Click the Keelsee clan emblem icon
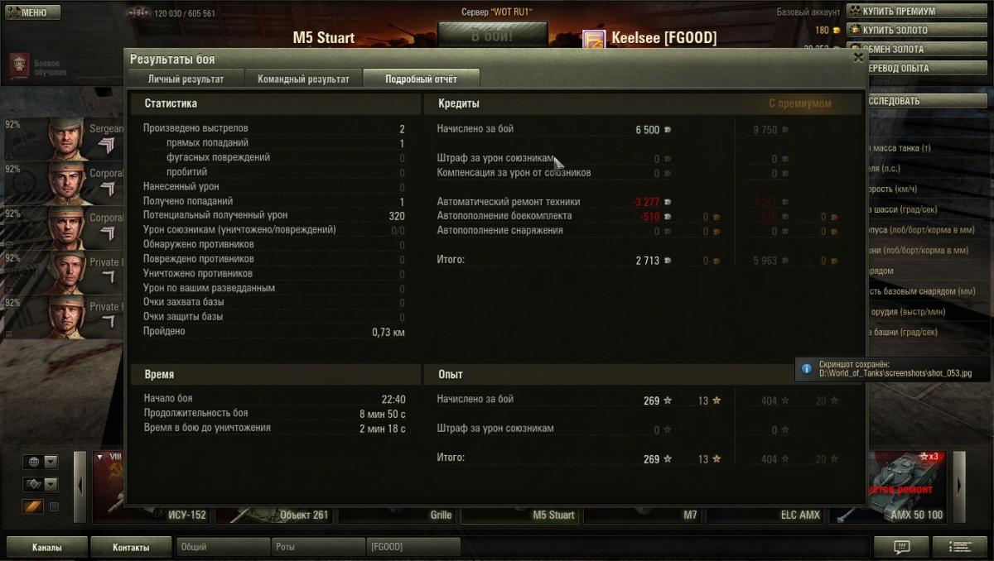This screenshot has height=561, width=994. tap(594, 39)
